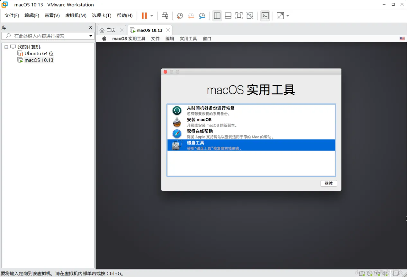Open the 查看(V) menu
The width and height of the screenshot is (407, 277).
coord(52,15)
